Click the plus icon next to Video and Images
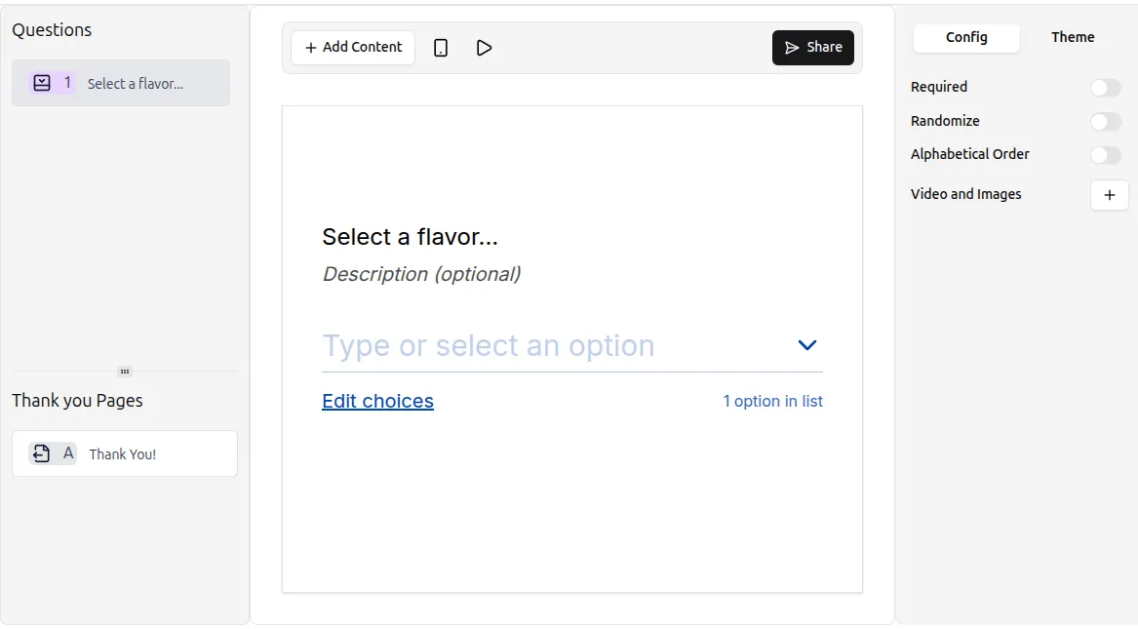 [1109, 195]
